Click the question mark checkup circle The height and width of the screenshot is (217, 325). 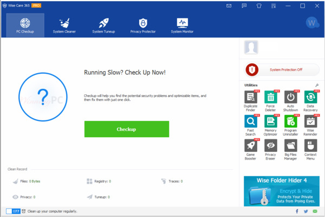tap(43, 97)
